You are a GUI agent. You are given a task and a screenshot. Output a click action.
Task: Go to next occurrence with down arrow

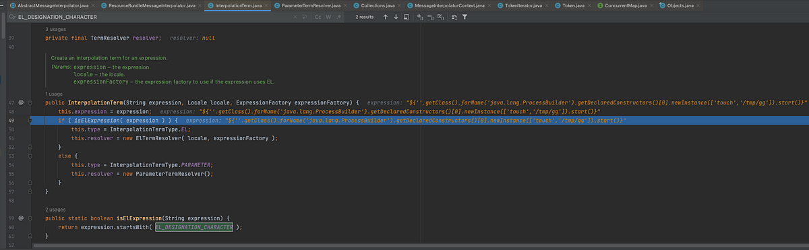396,17
